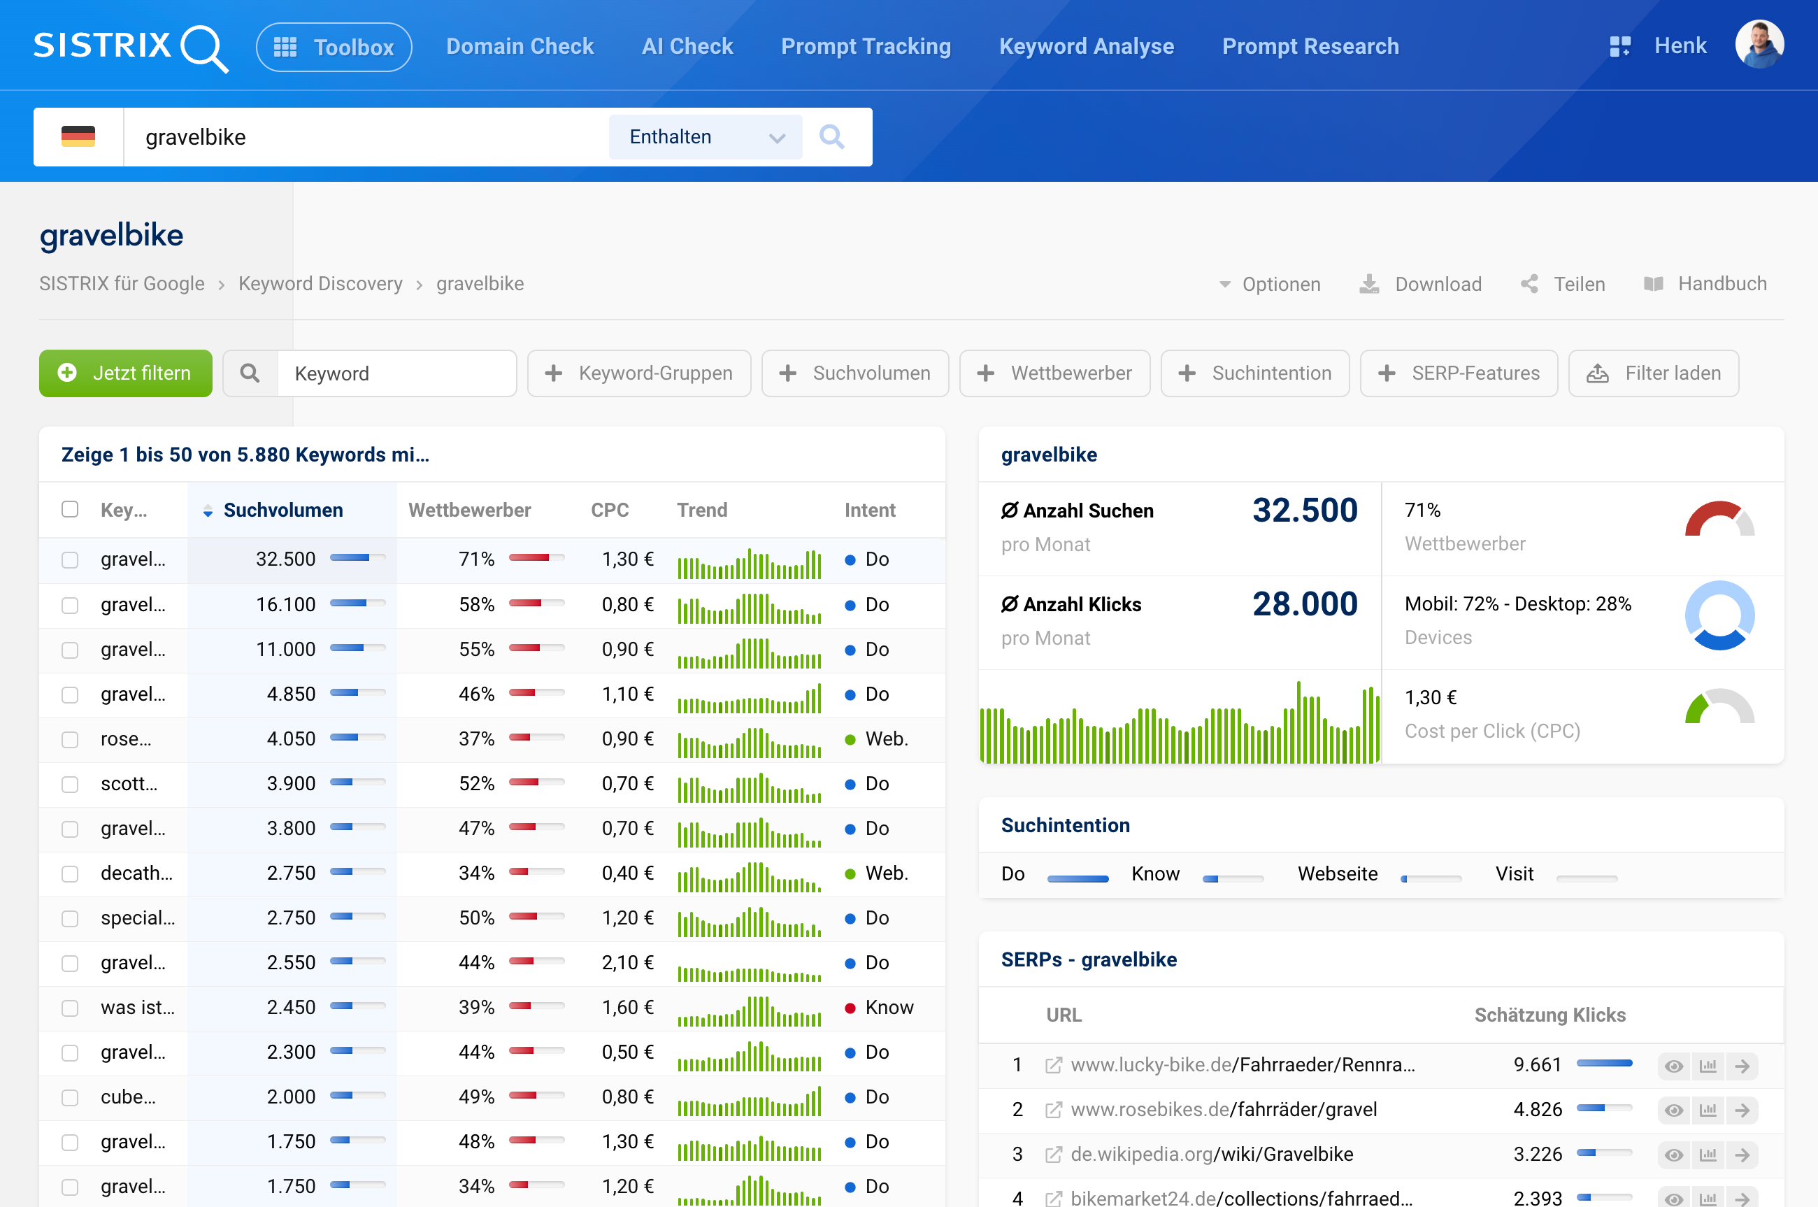Image resolution: width=1818 pixels, height=1207 pixels.
Task: Click the CPC green gauge chart
Action: (1719, 707)
